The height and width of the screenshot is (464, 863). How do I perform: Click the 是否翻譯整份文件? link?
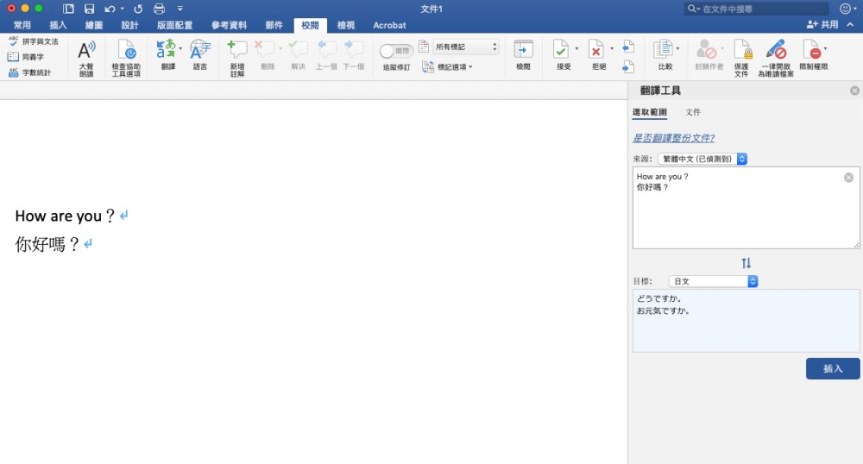pos(673,138)
